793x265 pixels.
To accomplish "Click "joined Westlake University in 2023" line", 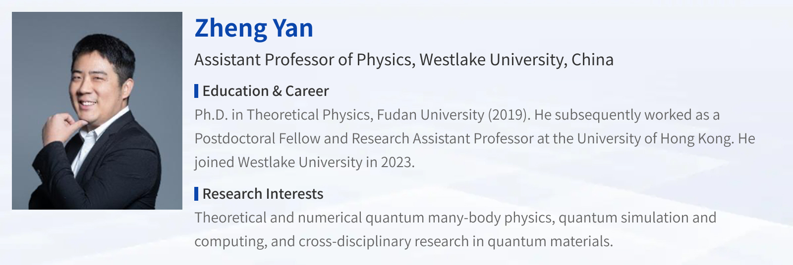I will pyautogui.click(x=304, y=162).
